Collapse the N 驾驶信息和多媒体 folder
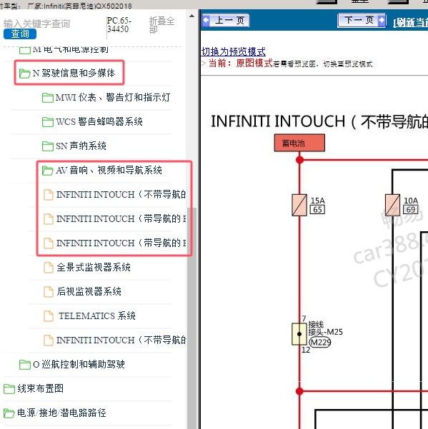428x429 pixels. click(x=67, y=73)
